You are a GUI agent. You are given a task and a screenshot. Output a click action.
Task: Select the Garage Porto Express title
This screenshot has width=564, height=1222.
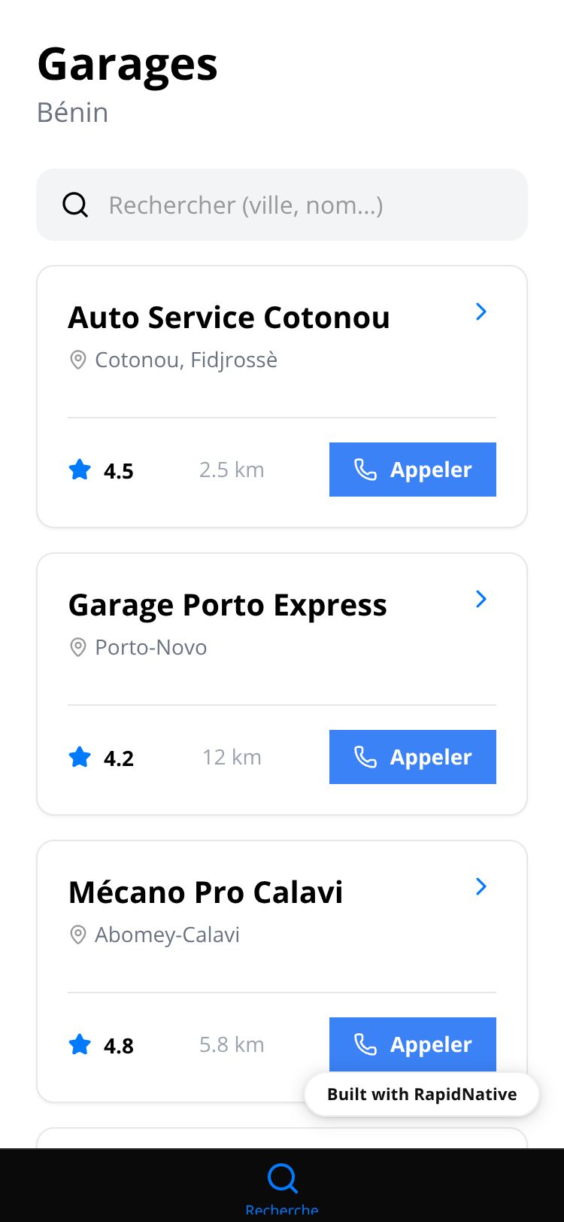(227, 605)
